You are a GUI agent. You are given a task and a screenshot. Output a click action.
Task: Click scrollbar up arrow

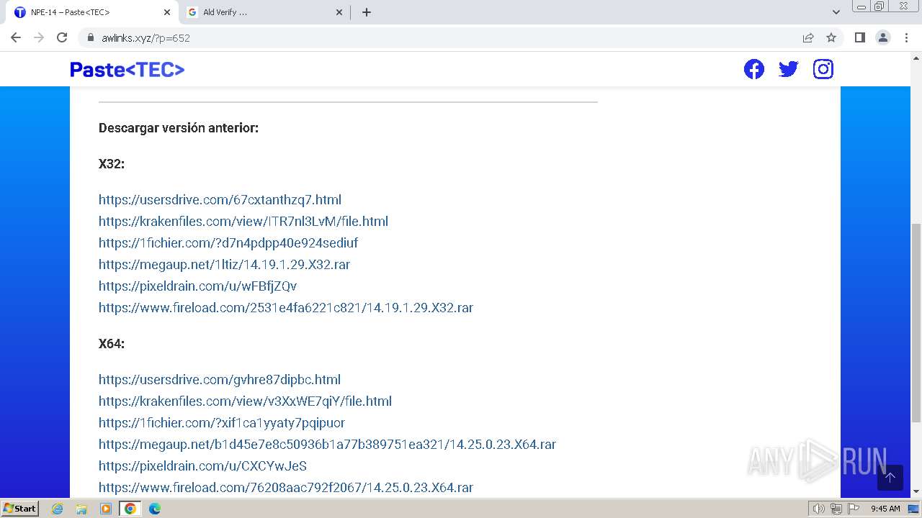coord(916,57)
